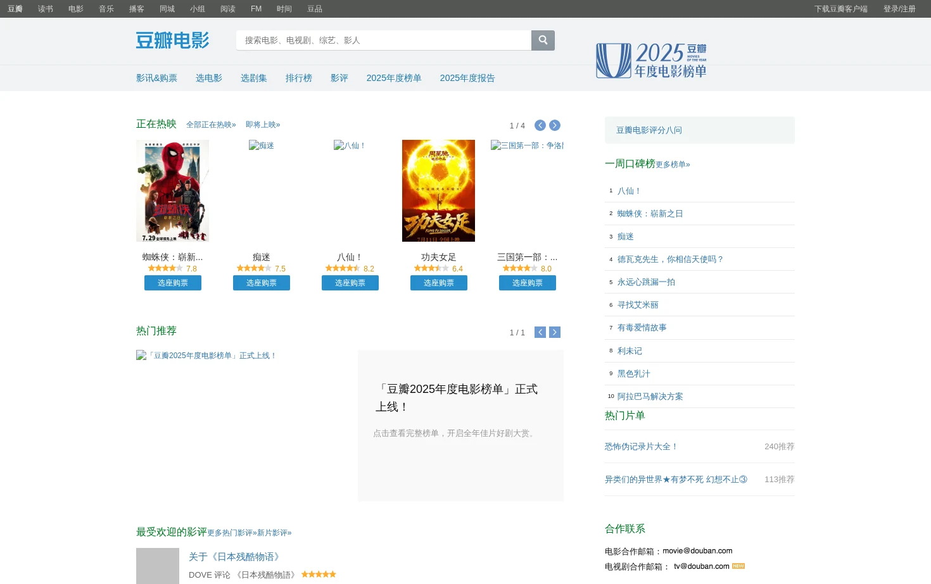Open 播客 in top navigation bar
This screenshot has height=584, width=931.
point(137,9)
